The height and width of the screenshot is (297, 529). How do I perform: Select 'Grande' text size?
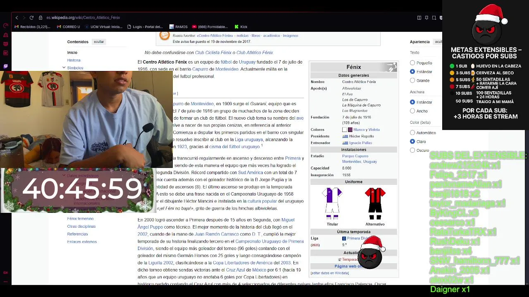412,80
